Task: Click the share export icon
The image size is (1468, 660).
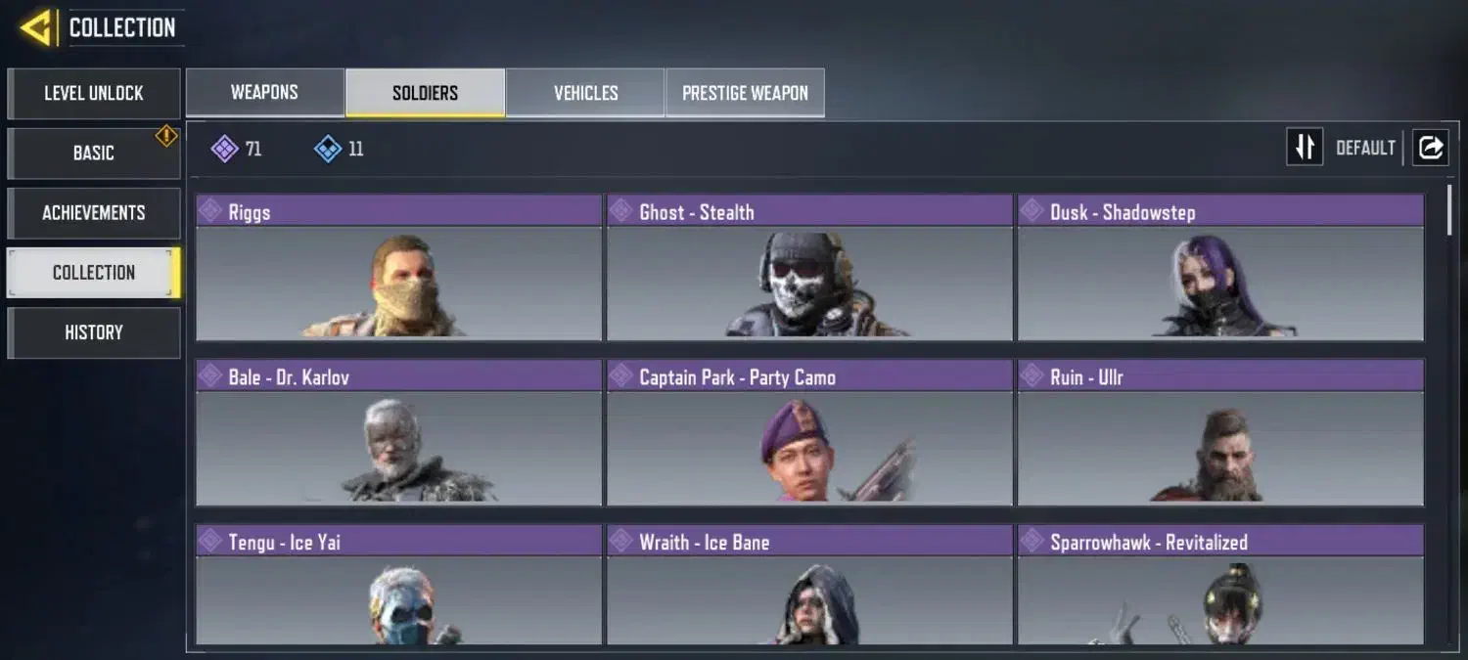Action: coord(1430,148)
